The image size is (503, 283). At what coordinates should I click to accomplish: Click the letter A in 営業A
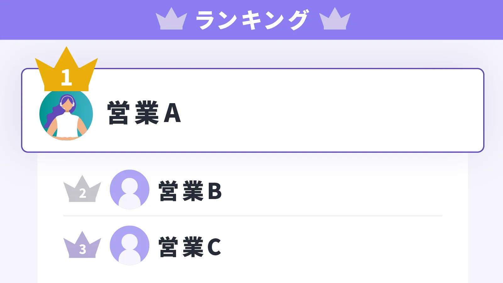[172, 113]
